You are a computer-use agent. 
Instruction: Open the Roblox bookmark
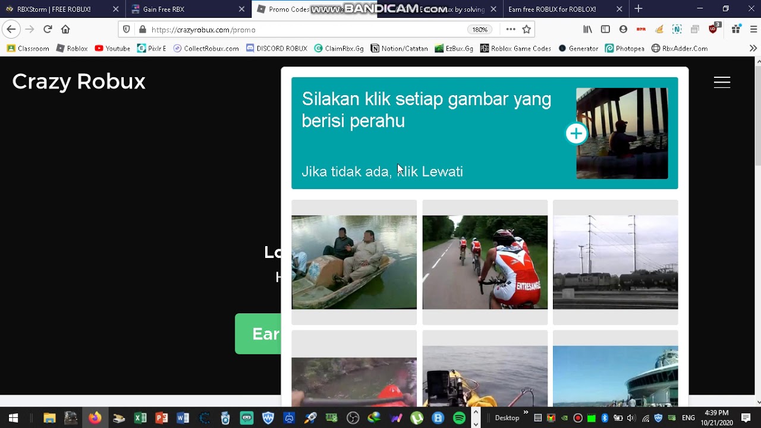72,48
